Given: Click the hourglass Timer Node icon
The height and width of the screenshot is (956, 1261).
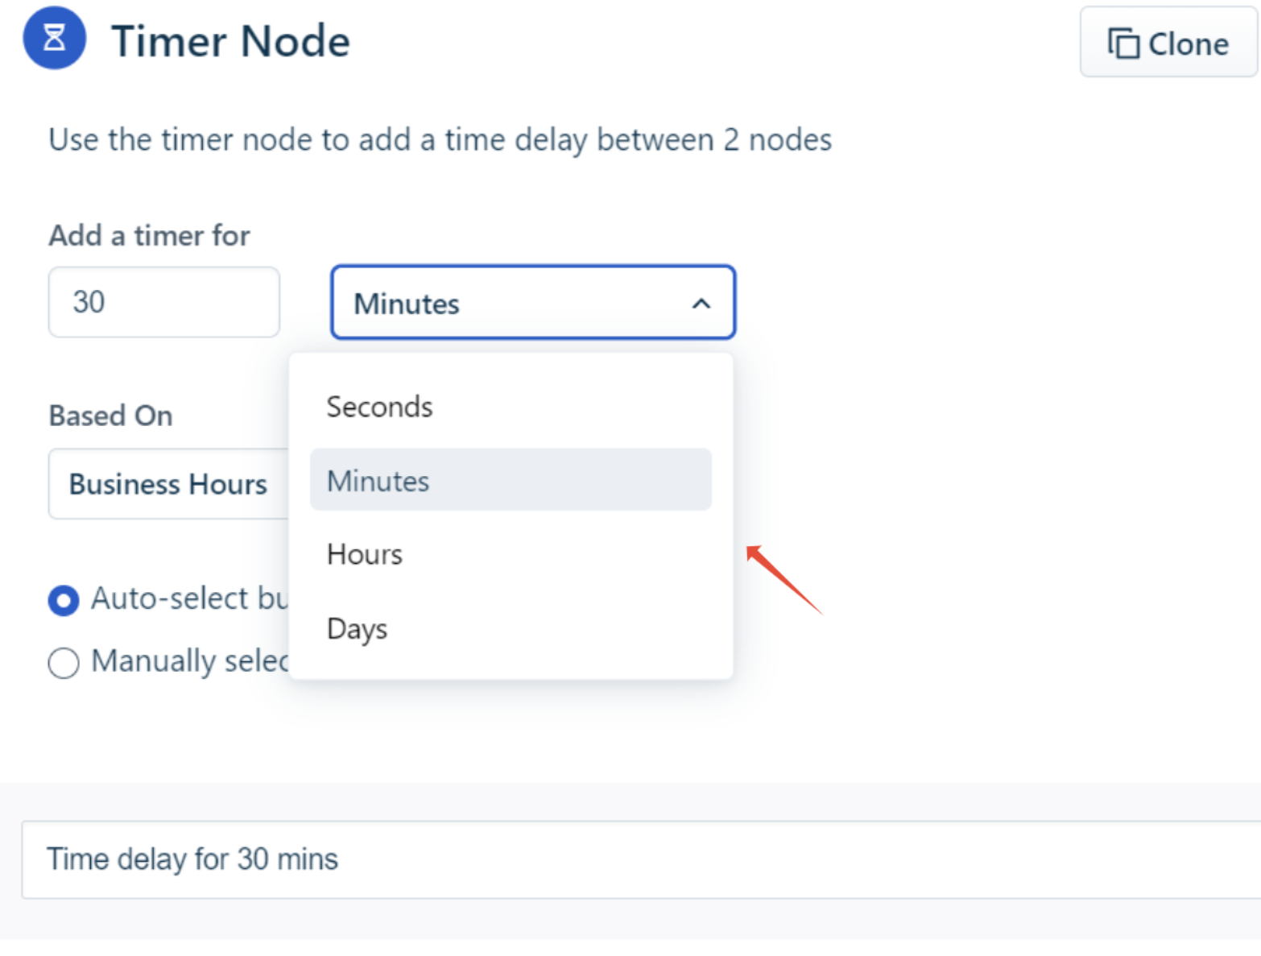Looking at the screenshot, I should pos(54,38).
